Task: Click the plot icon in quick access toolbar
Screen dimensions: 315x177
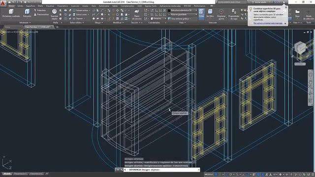Action: pyautogui.click(x=26, y=2)
